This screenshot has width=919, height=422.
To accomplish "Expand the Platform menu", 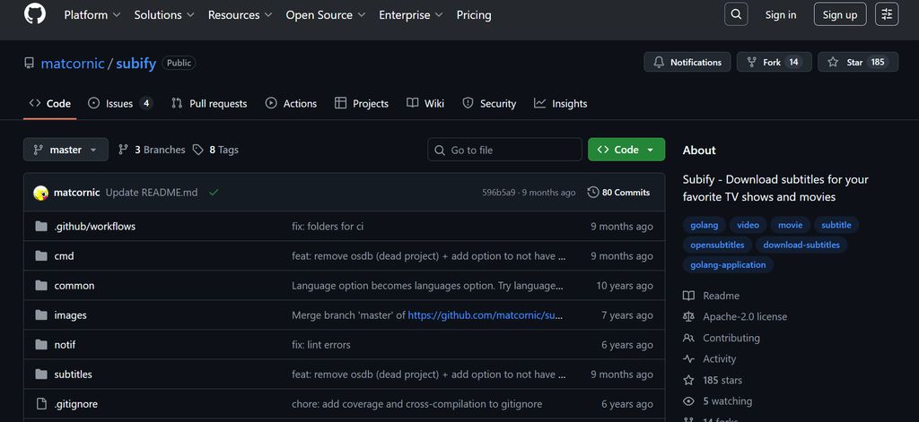I will point(92,15).
